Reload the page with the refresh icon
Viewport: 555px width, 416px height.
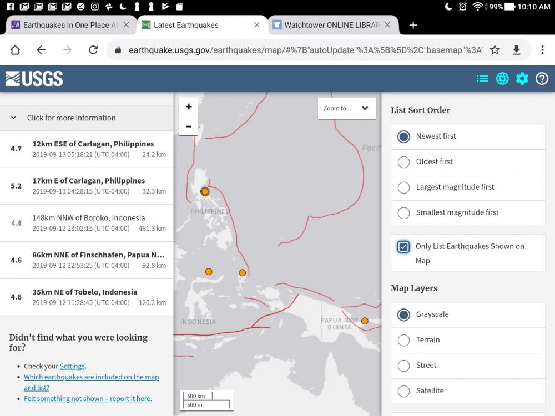pos(93,49)
